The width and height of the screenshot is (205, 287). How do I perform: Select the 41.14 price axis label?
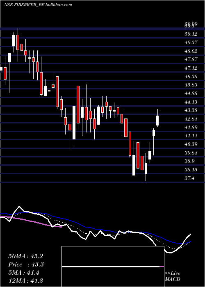[x=191, y=136]
